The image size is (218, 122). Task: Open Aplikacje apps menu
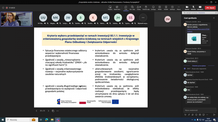(x=172, y=8)
